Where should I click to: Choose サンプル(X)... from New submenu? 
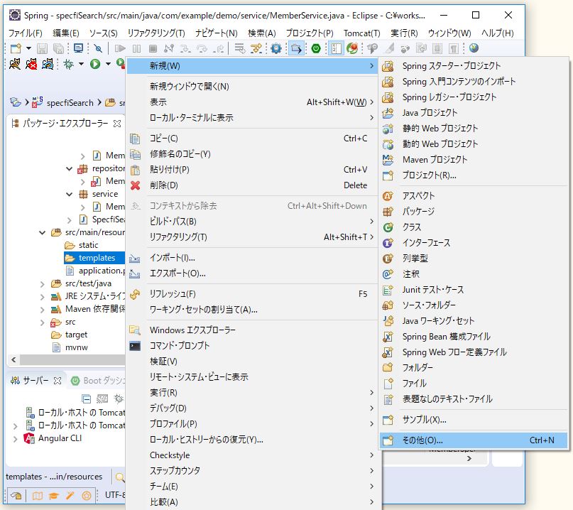pyautogui.click(x=474, y=420)
